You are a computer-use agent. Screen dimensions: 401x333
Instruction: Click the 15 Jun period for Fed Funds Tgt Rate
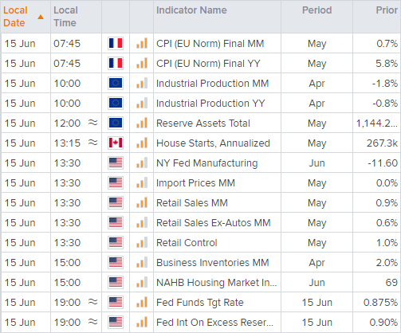click(x=316, y=303)
